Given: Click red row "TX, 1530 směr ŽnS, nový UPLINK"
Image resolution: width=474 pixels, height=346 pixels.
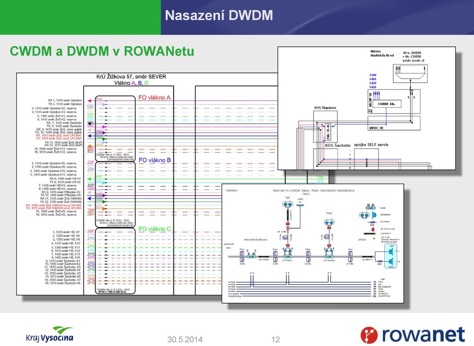Looking at the screenshot, I should (x=59, y=138).
